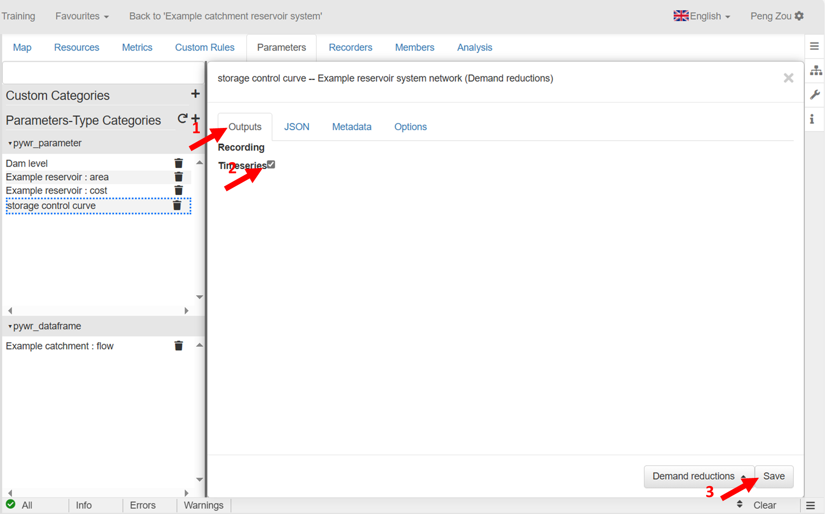The image size is (825, 514).
Task: Refresh the Parameters-Type Categories list
Action: 182,119
